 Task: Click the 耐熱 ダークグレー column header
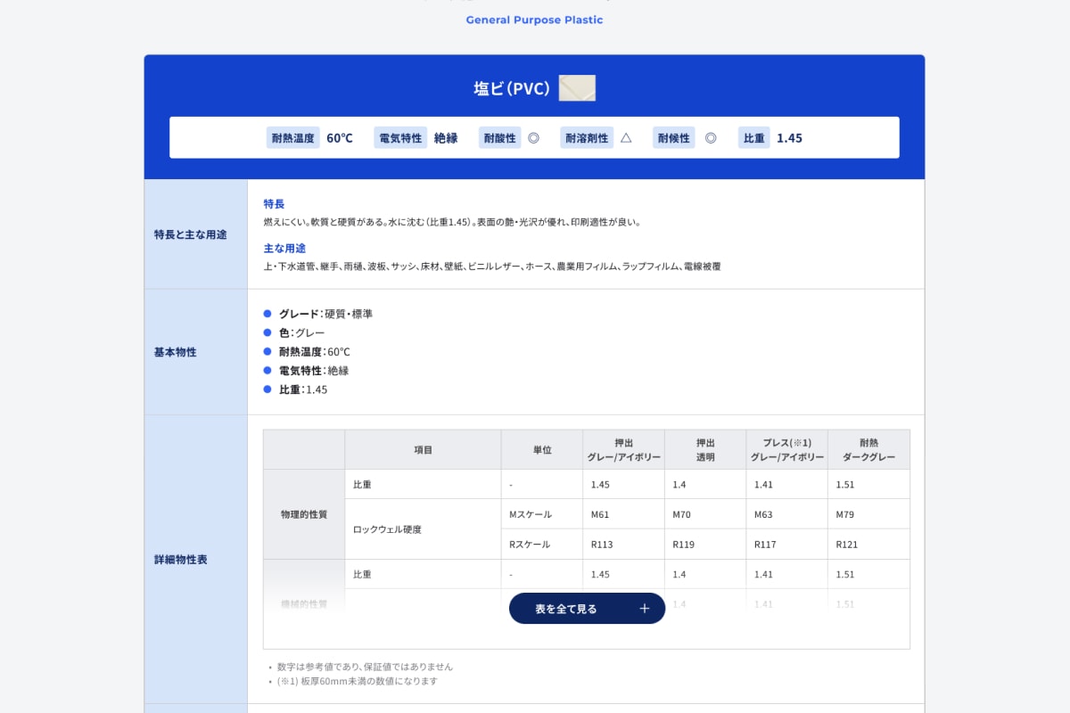tap(868, 449)
